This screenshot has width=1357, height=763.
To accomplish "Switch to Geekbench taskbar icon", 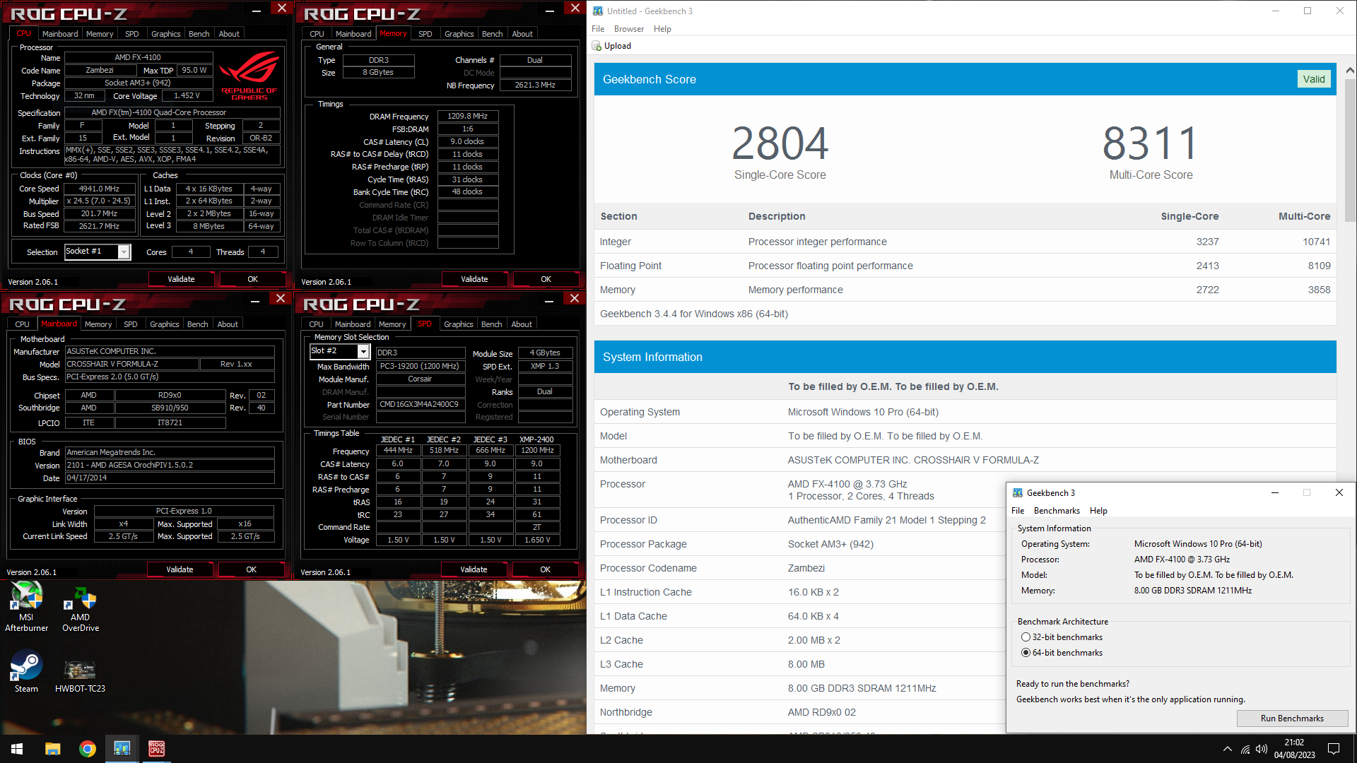I will coord(122,749).
